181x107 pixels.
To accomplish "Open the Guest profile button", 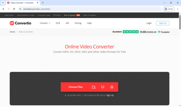I will pos(169,9).
